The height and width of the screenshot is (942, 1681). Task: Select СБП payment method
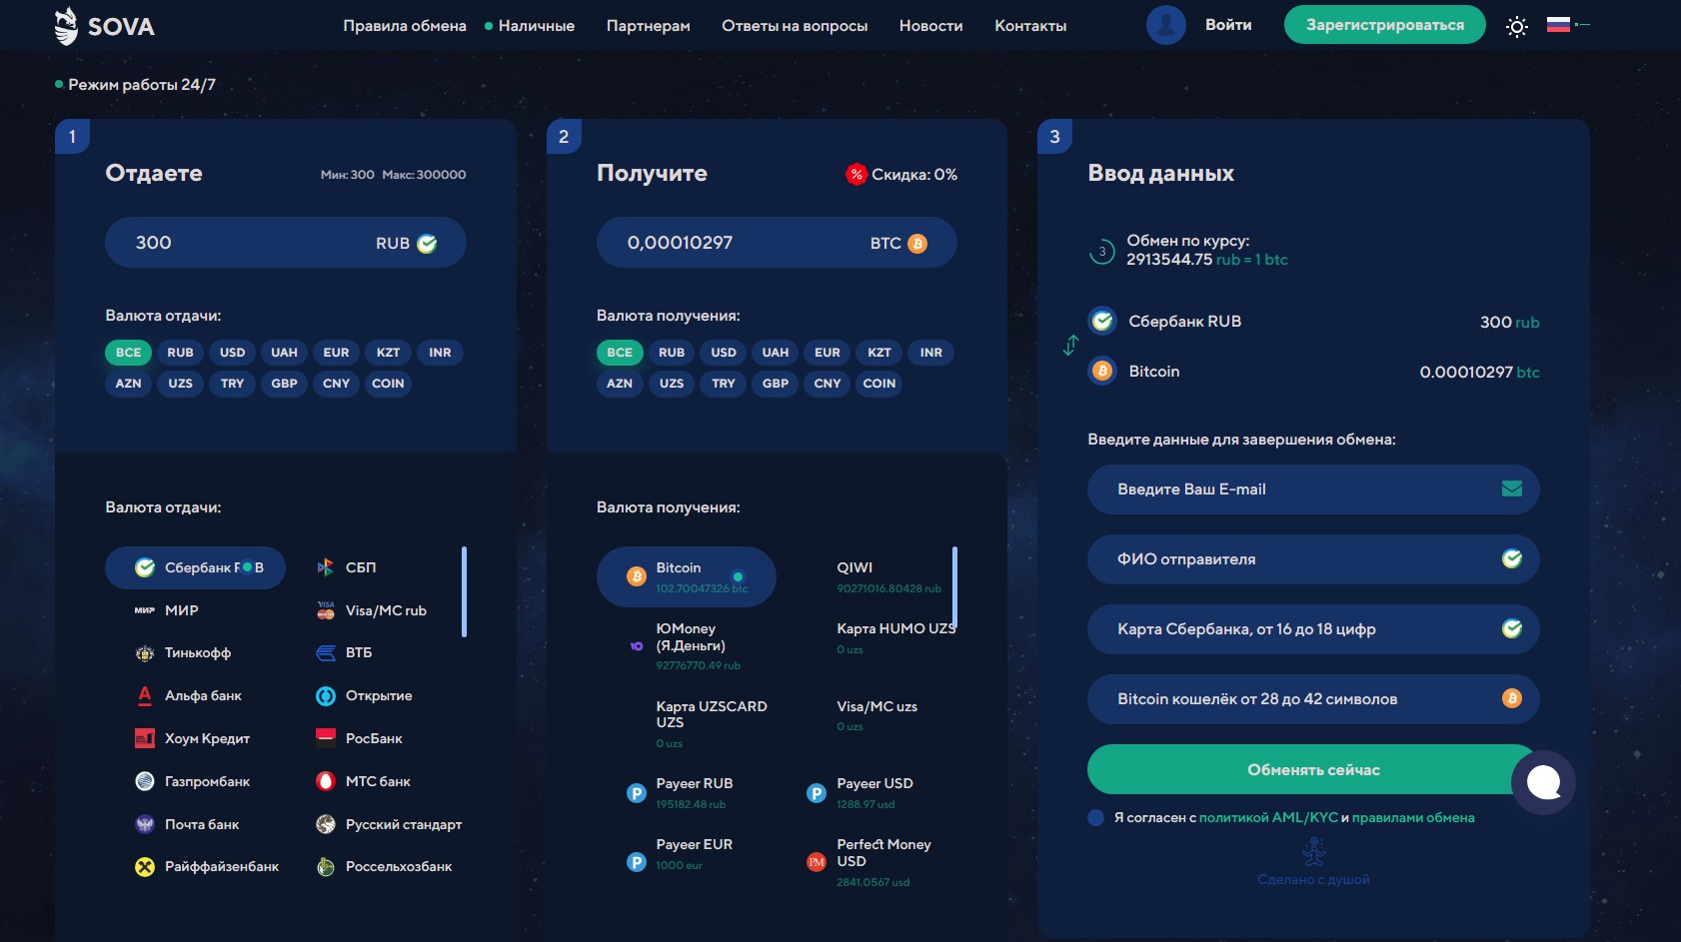click(x=346, y=567)
